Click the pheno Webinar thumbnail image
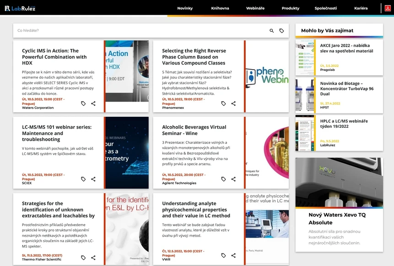This screenshot has height=266, width=394. [267, 76]
